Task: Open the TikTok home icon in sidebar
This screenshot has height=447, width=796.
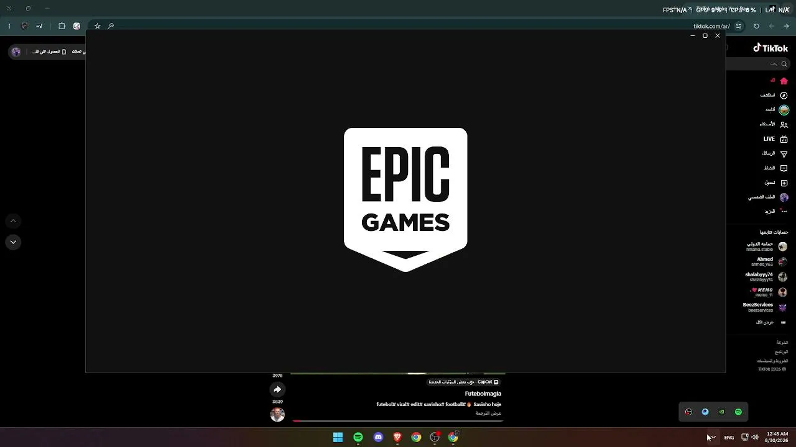Action: (784, 81)
